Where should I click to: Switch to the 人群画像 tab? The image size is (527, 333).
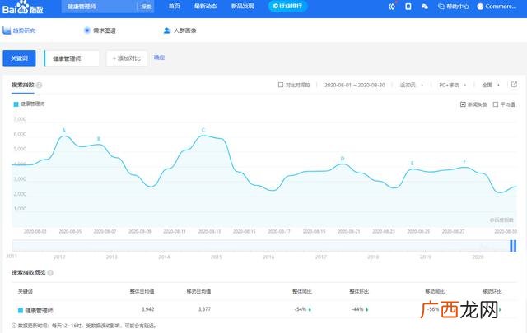pos(180,30)
